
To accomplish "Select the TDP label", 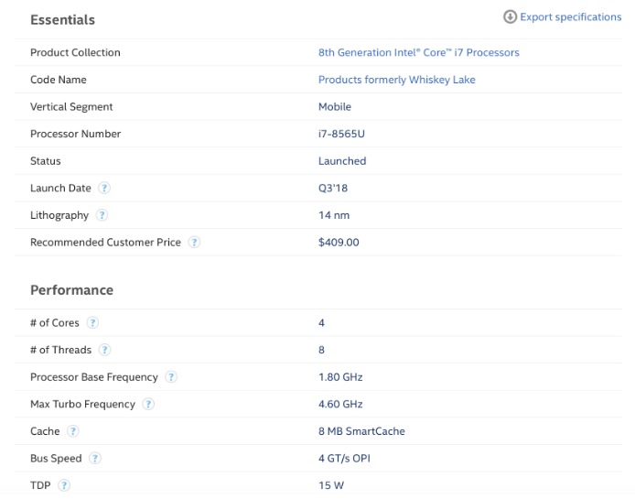I will pyautogui.click(x=40, y=485).
